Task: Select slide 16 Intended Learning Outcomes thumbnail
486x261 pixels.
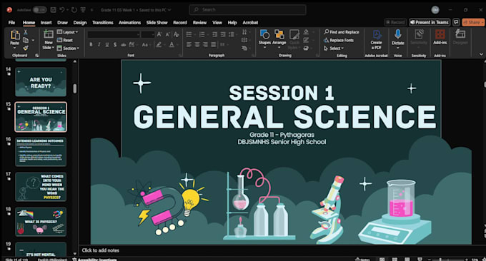Action: tap(41, 152)
